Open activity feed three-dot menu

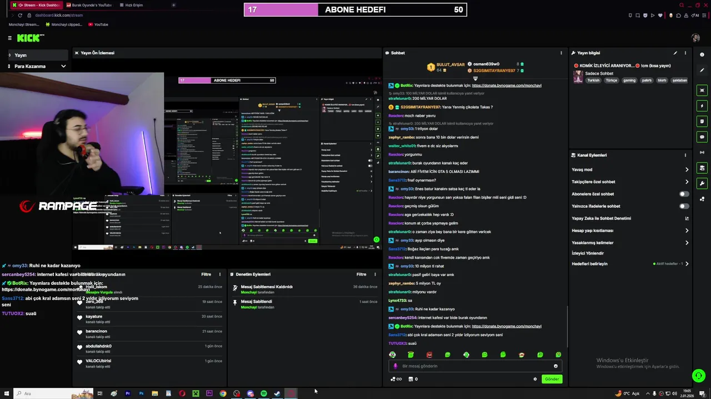coord(220,274)
